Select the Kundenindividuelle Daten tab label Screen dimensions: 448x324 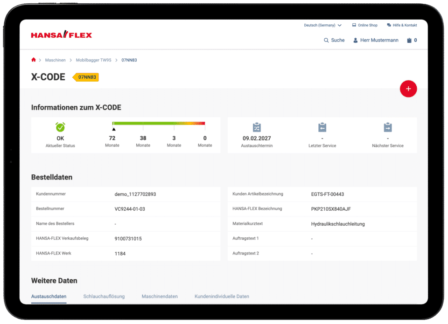pyautogui.click(x=222, y=296)
